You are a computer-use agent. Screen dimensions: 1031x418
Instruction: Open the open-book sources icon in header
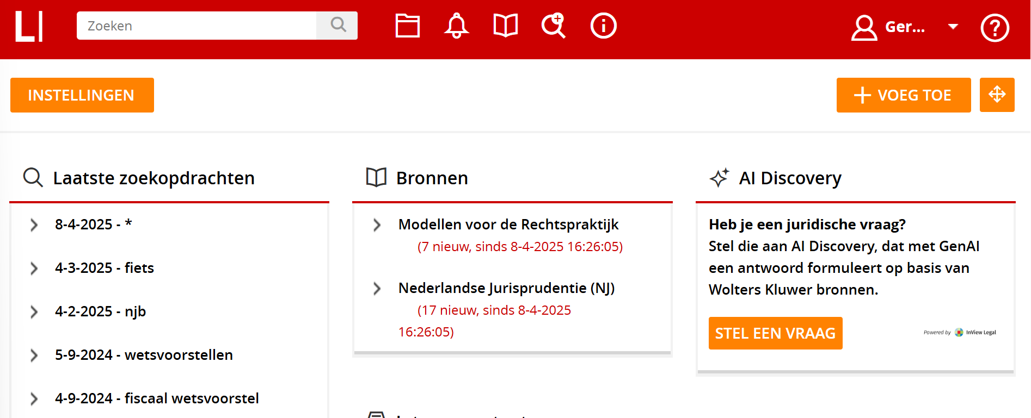pyautogui.click(x=505, y=26)
